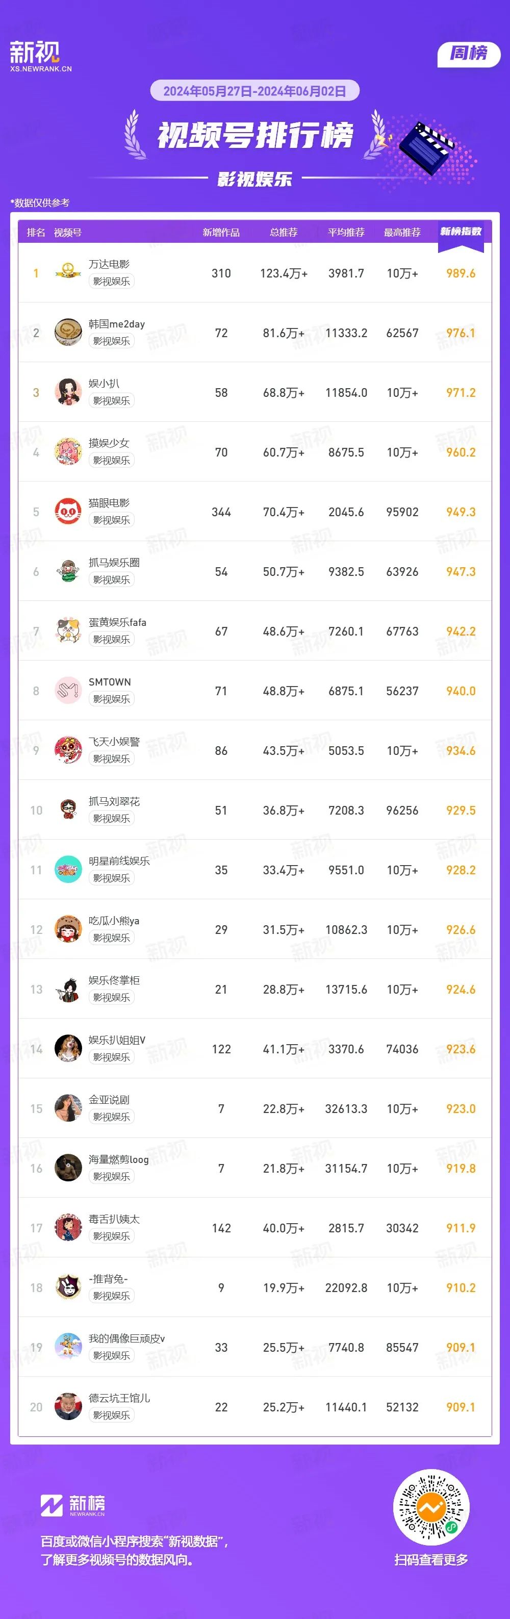
Task: Click the 德云坑王馆儿 avatar
Action: [x=68, y=1407]
